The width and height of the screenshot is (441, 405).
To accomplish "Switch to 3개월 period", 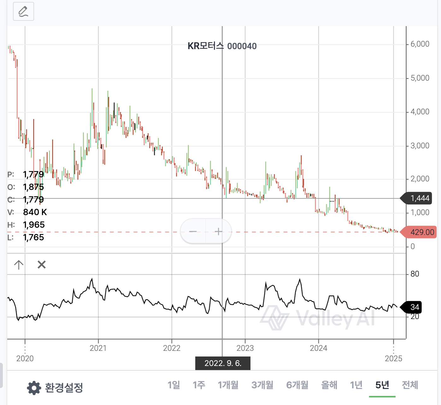I will [262, 385].
